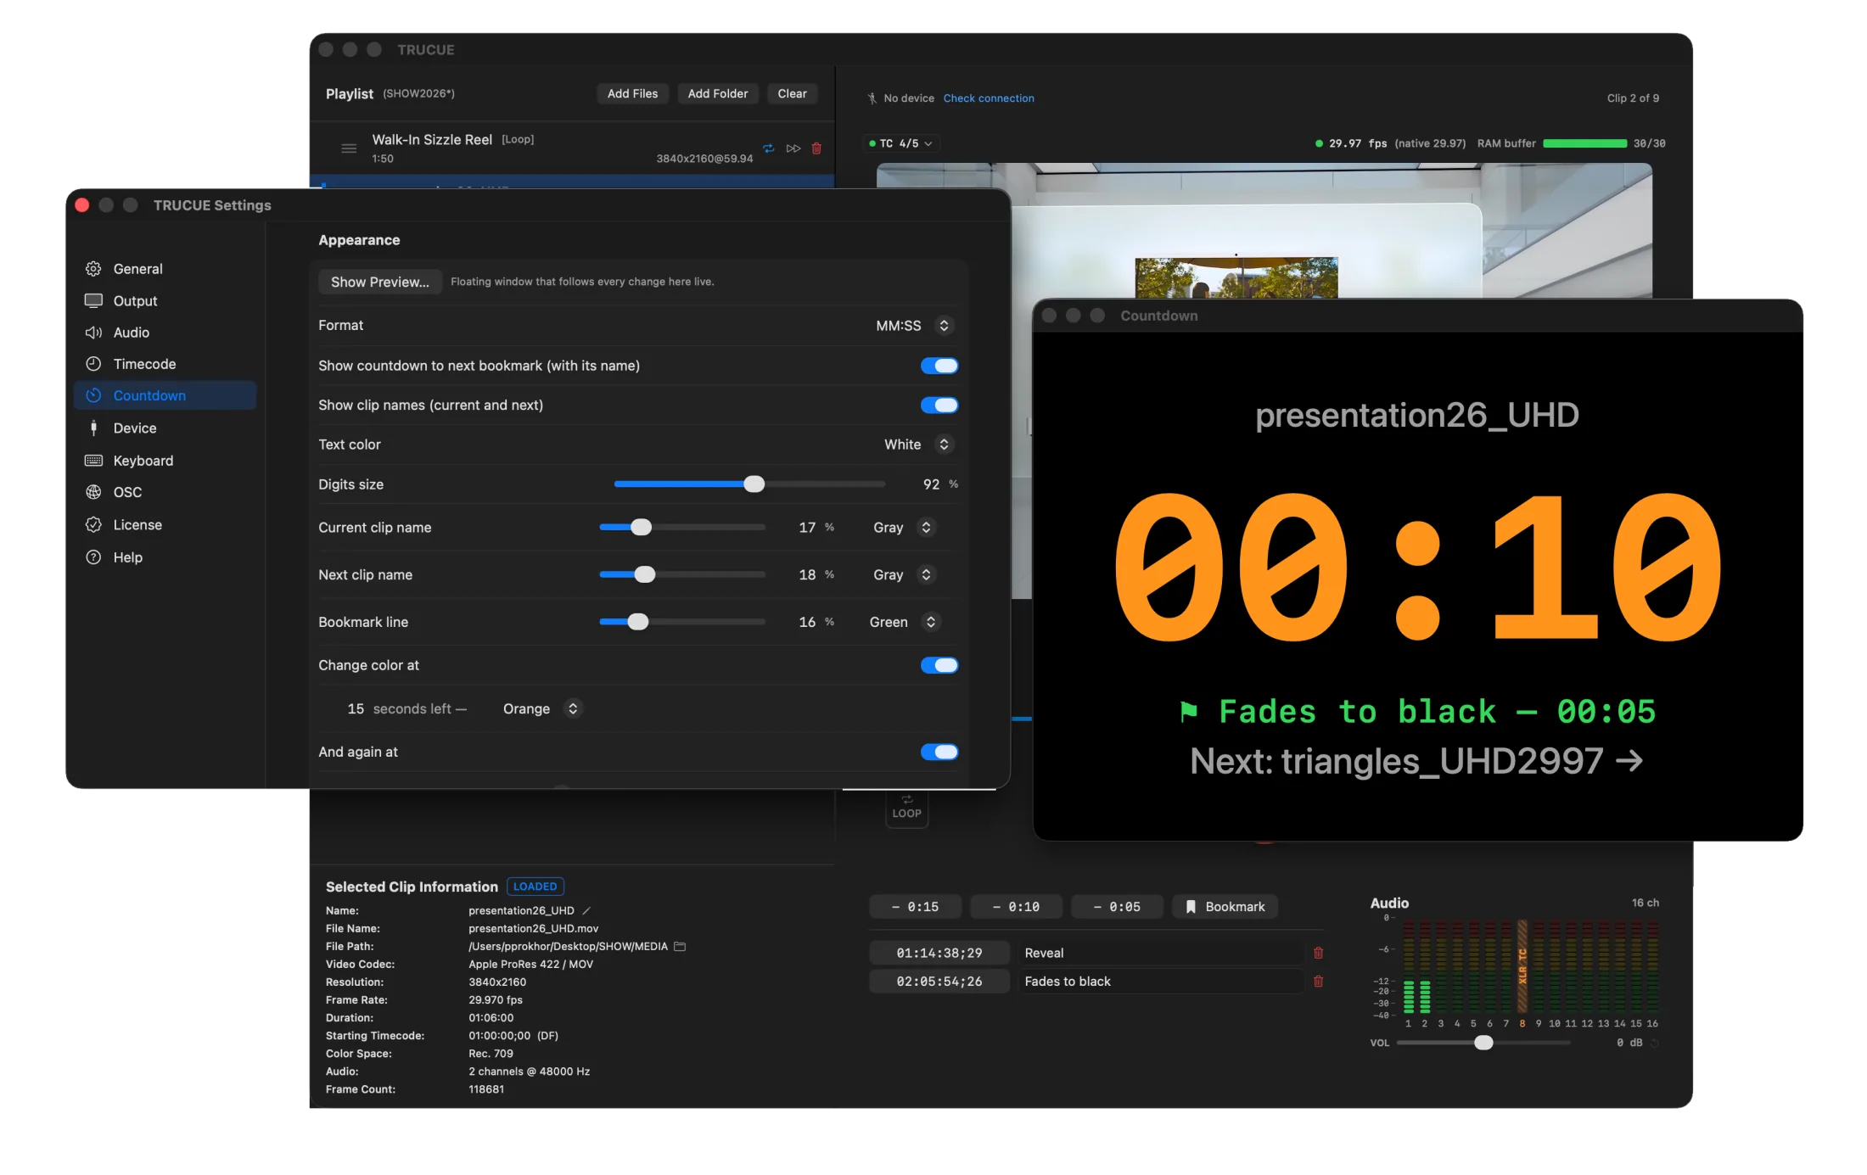This screenshot has width=1867, height=1175.
Task: Toggle And again at switch
Action: tap(939, 752)
